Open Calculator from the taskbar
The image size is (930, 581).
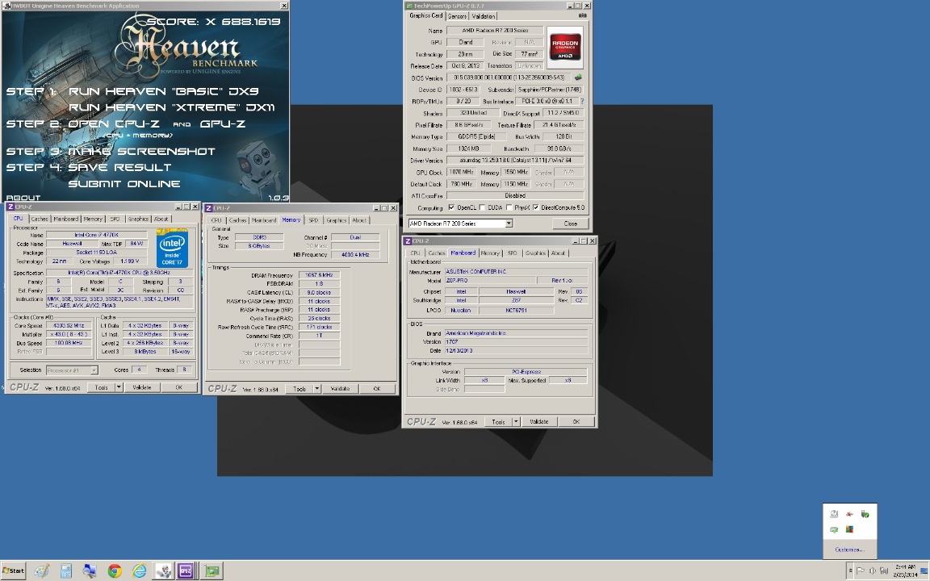tap(66, 571)
